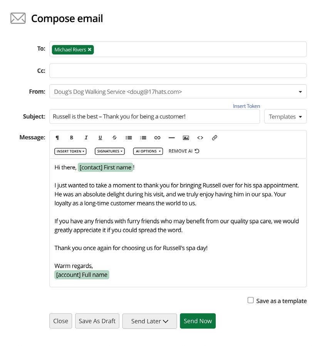The width and height of the screenshot is (317, 346).
Task: Click into the Cc field
Action: (178, 71)
